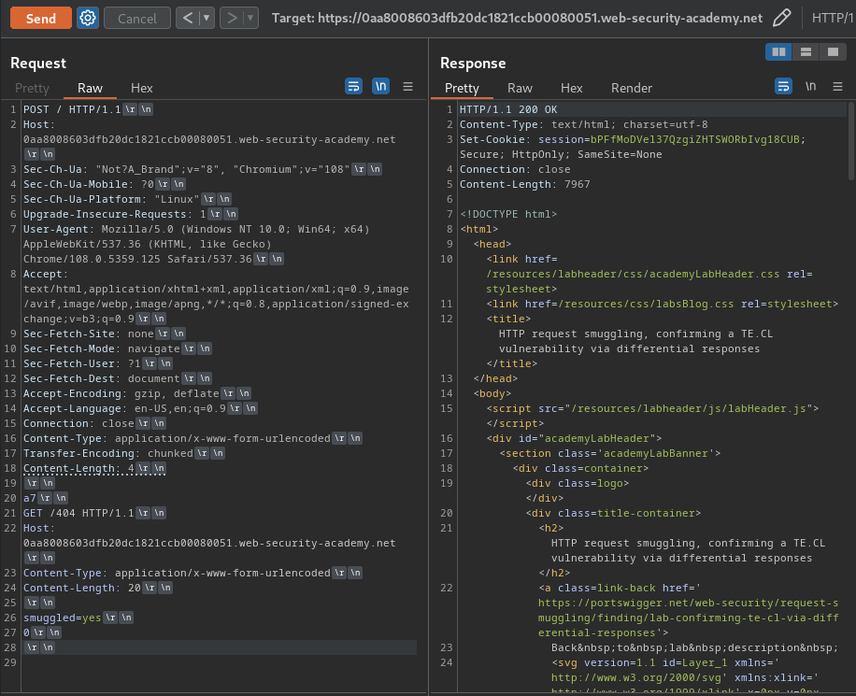
Task: Click chunk size 'a7' line in request
Action: click(x=30, y=498)
